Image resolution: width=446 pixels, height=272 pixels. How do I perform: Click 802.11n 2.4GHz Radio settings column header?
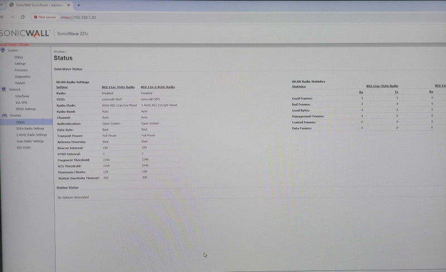[x=158, y=87]
